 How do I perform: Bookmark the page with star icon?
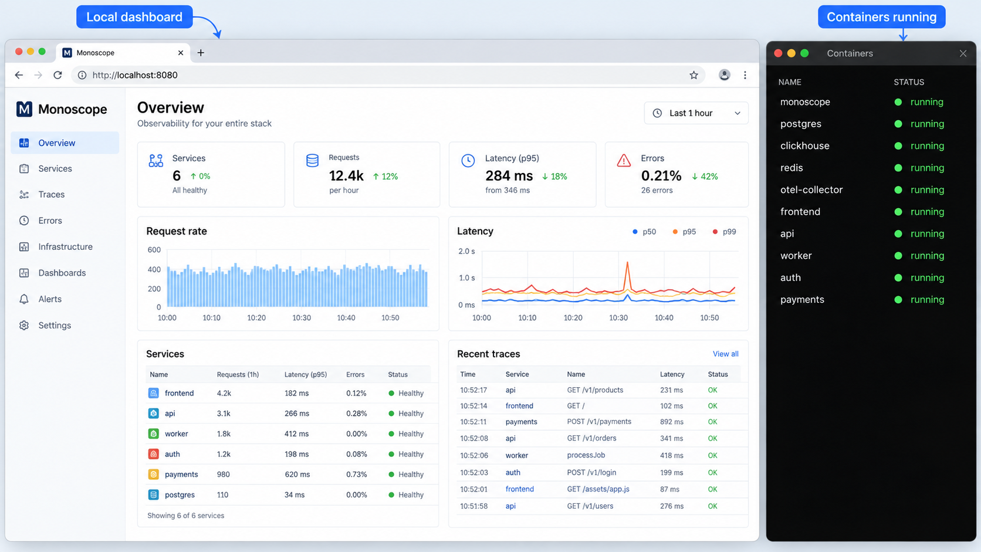click(694, 75)
